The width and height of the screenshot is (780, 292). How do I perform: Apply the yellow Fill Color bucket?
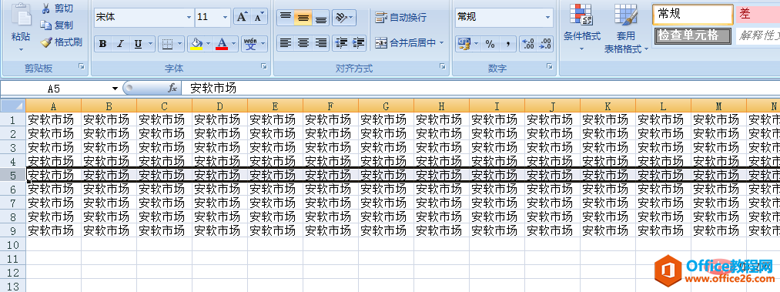point(196,44)
